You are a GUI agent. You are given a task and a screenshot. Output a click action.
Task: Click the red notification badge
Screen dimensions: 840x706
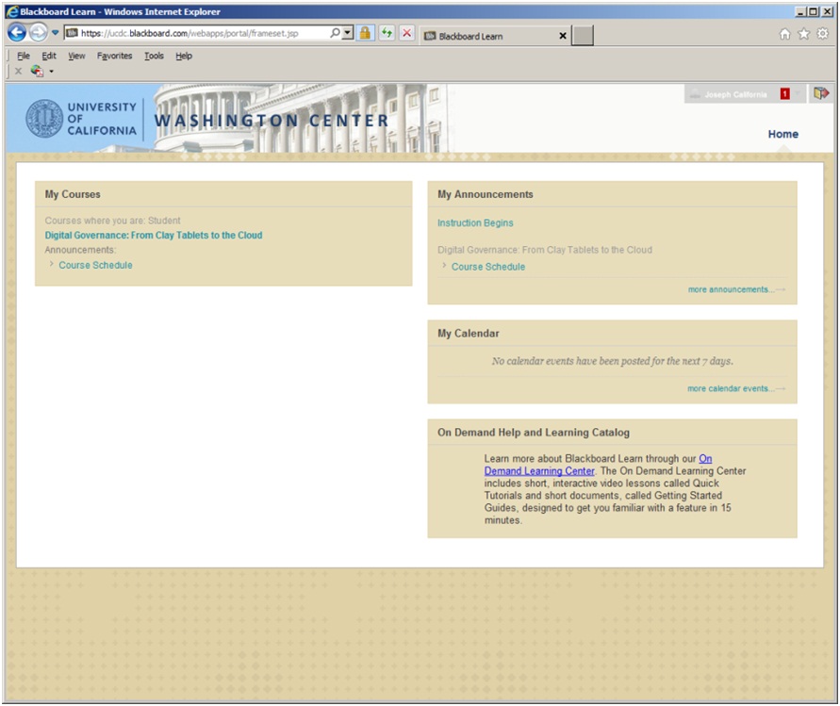[784, 94]
